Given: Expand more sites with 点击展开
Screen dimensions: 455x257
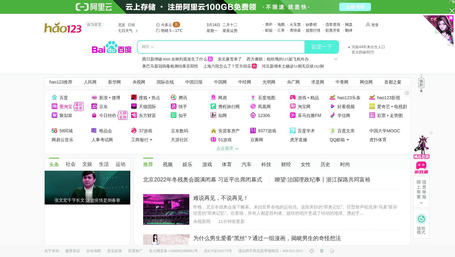Looking at the screenshot, I should click(227, 148).
